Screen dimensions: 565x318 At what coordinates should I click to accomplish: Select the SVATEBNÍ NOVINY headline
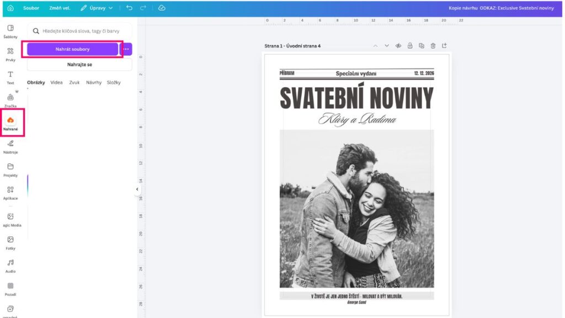tap(356, 97)
